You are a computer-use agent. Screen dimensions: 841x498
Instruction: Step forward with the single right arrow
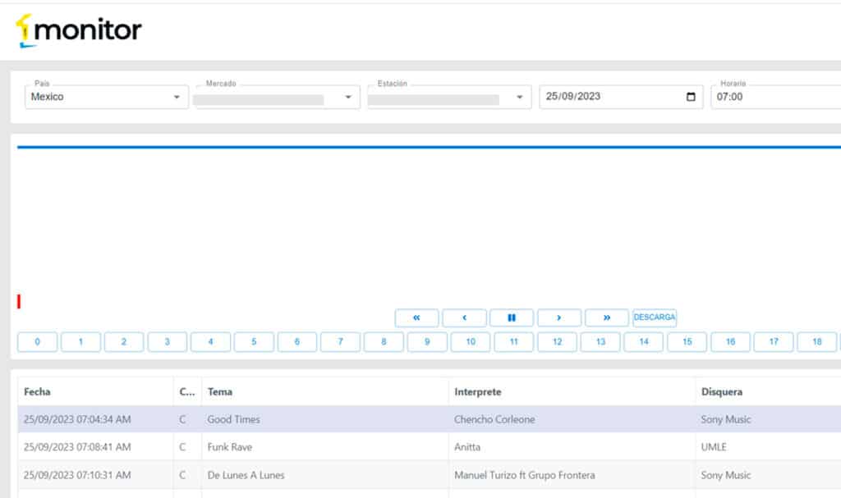pyautogui.click(x=559, y=318)
